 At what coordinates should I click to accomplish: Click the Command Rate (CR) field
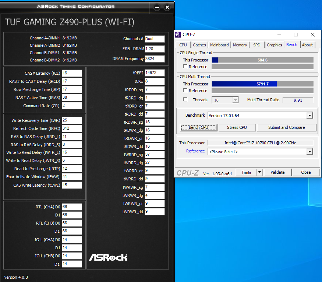(x=72, y=106)
